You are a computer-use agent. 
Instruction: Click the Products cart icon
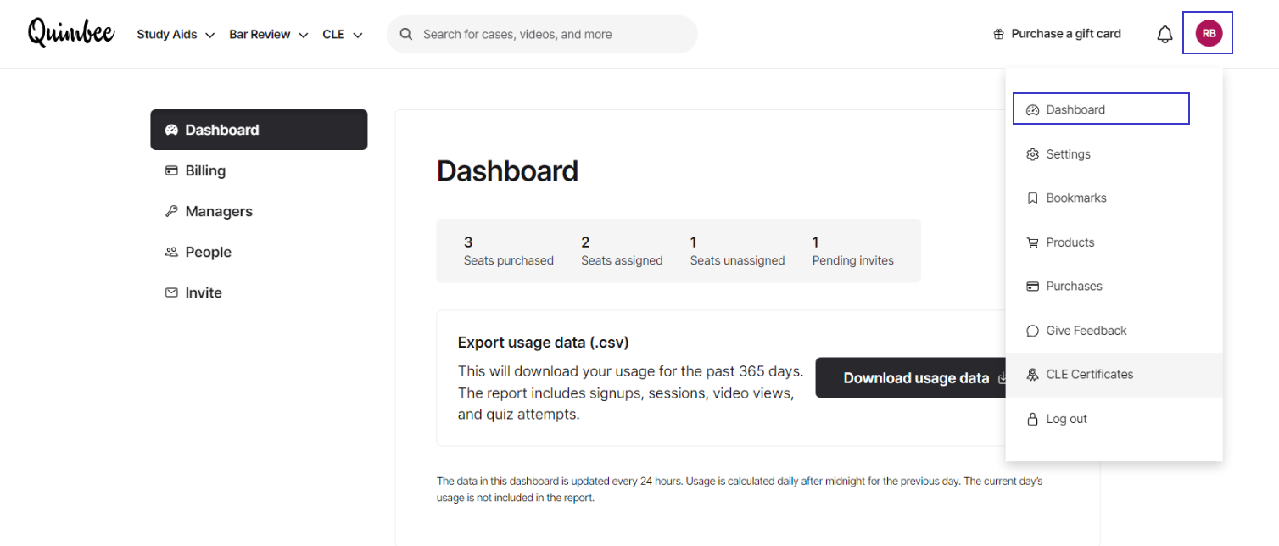point(1032,242)
